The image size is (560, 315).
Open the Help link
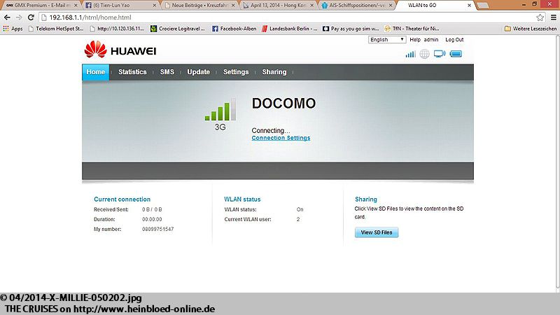click(415, 40)
